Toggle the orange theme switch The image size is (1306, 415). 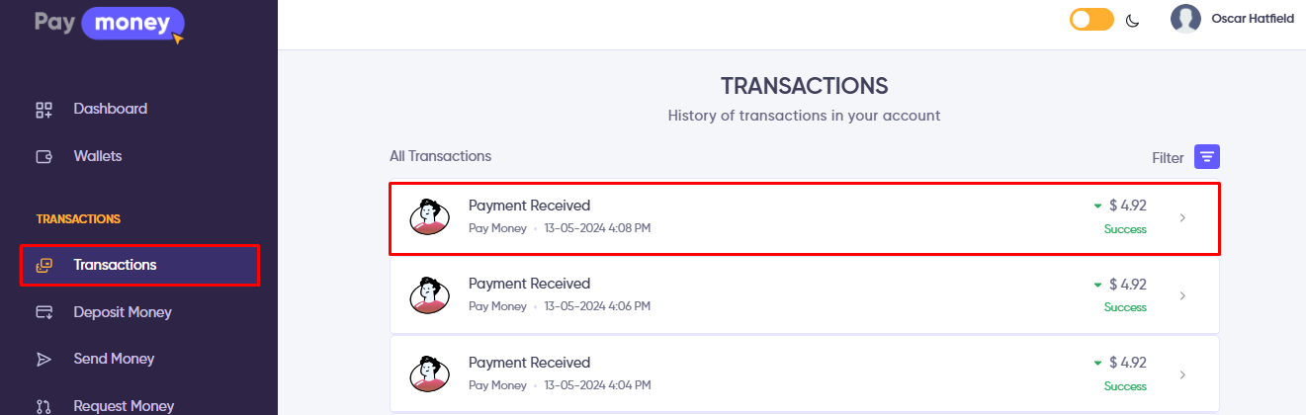point(1091,20)
